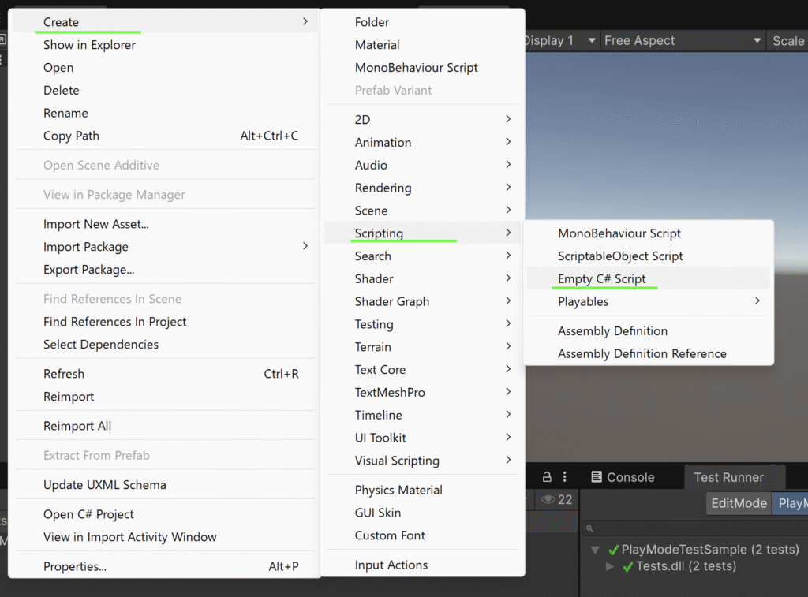Create an Assembly Definition

[x=649, y=330]
